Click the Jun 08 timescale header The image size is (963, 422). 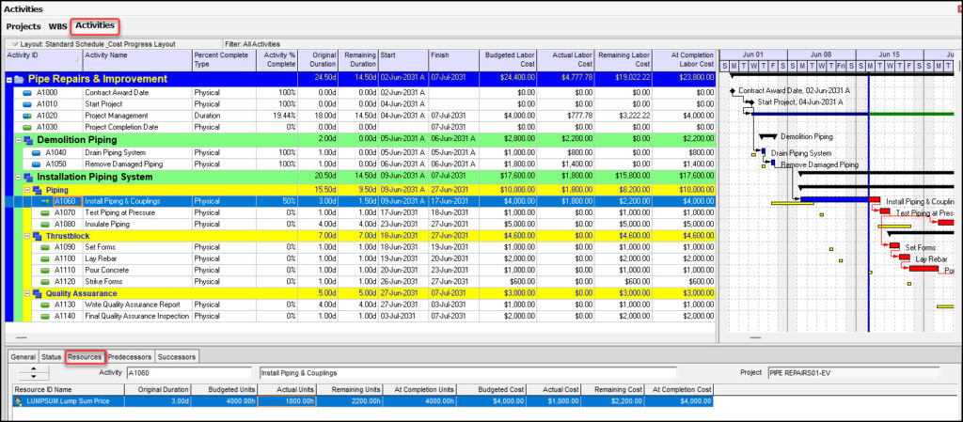(820, 55)
